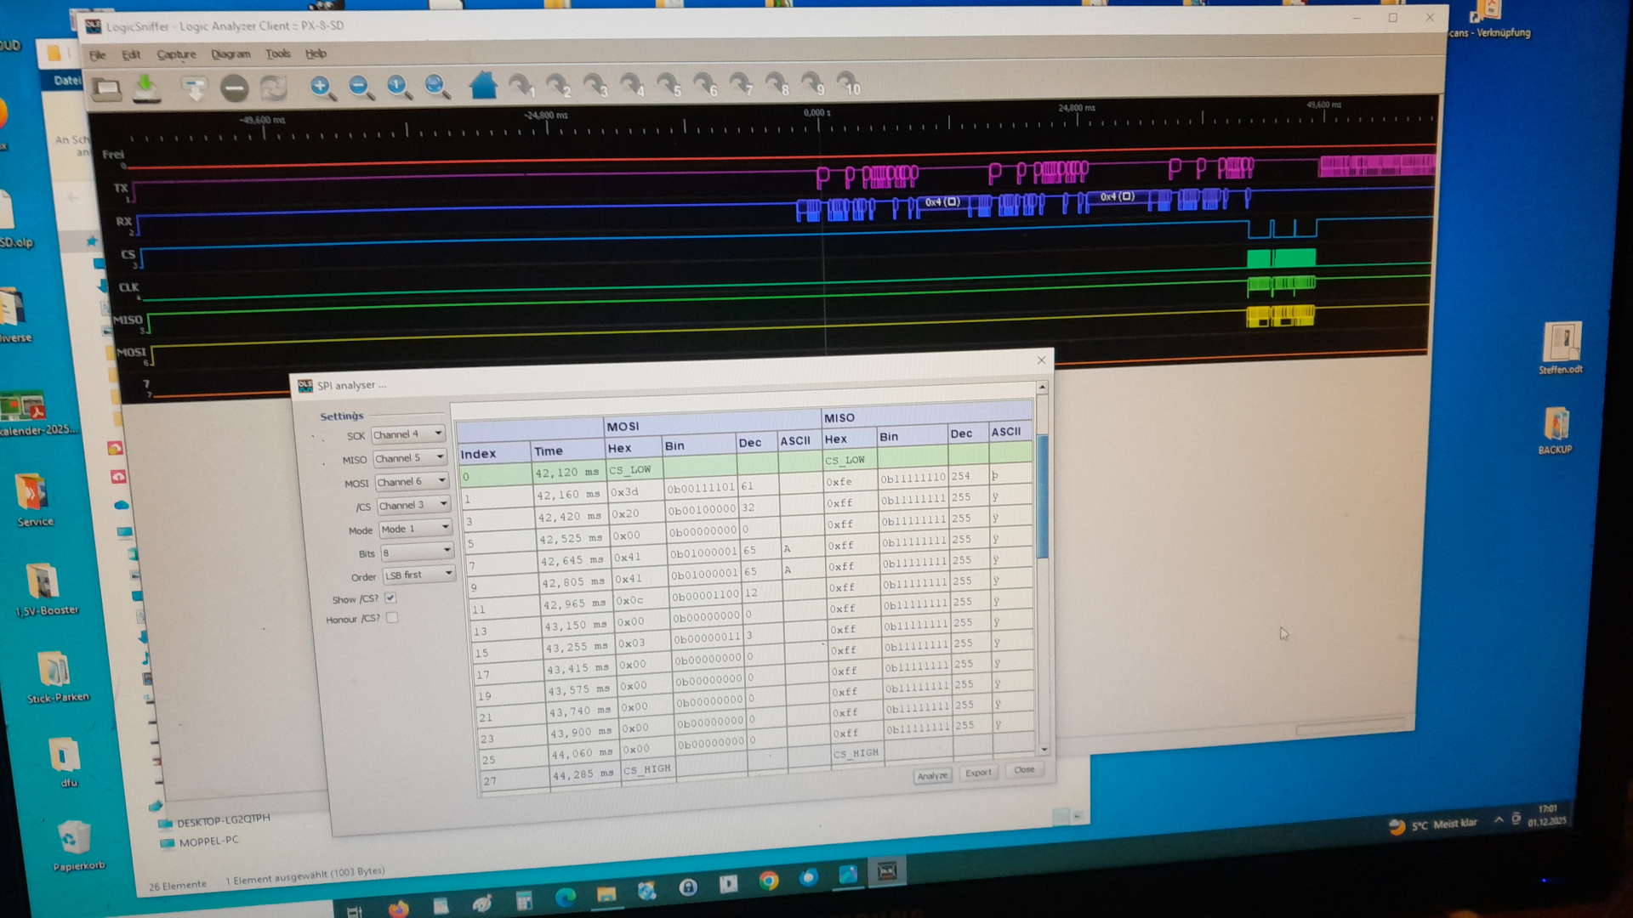Click the Open file toolbar icon
This screenshot has height=918, width=1633.
click(106, 88)
